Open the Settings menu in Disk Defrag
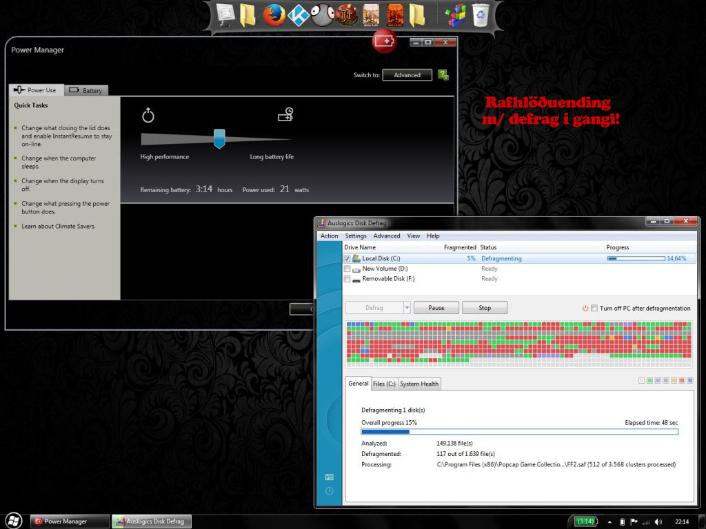 [x=356, y=236]
